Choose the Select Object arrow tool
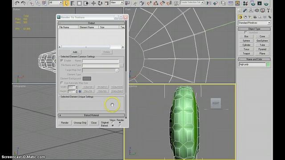Screen dimensions: 285x160 tap(66, 3)
